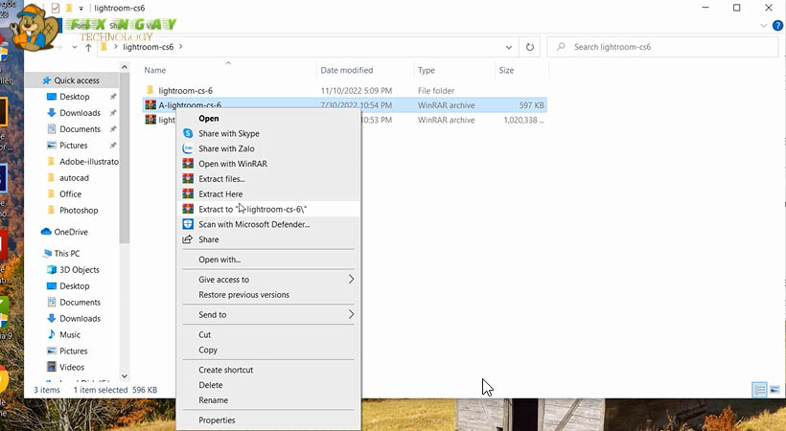This screenshot has width=786, height=431.
Task: Expand the Send to submenu
Action: pos(268,314)
